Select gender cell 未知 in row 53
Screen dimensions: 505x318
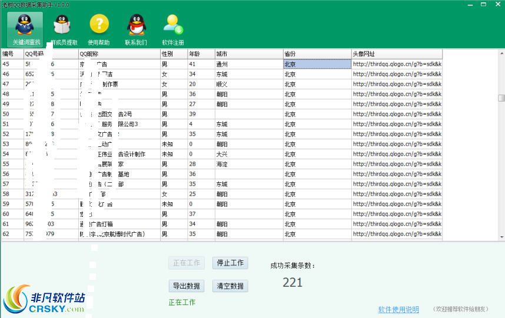click(174, 144)
